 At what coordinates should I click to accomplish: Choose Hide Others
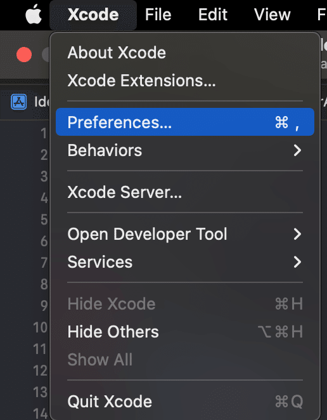(184, 332)
